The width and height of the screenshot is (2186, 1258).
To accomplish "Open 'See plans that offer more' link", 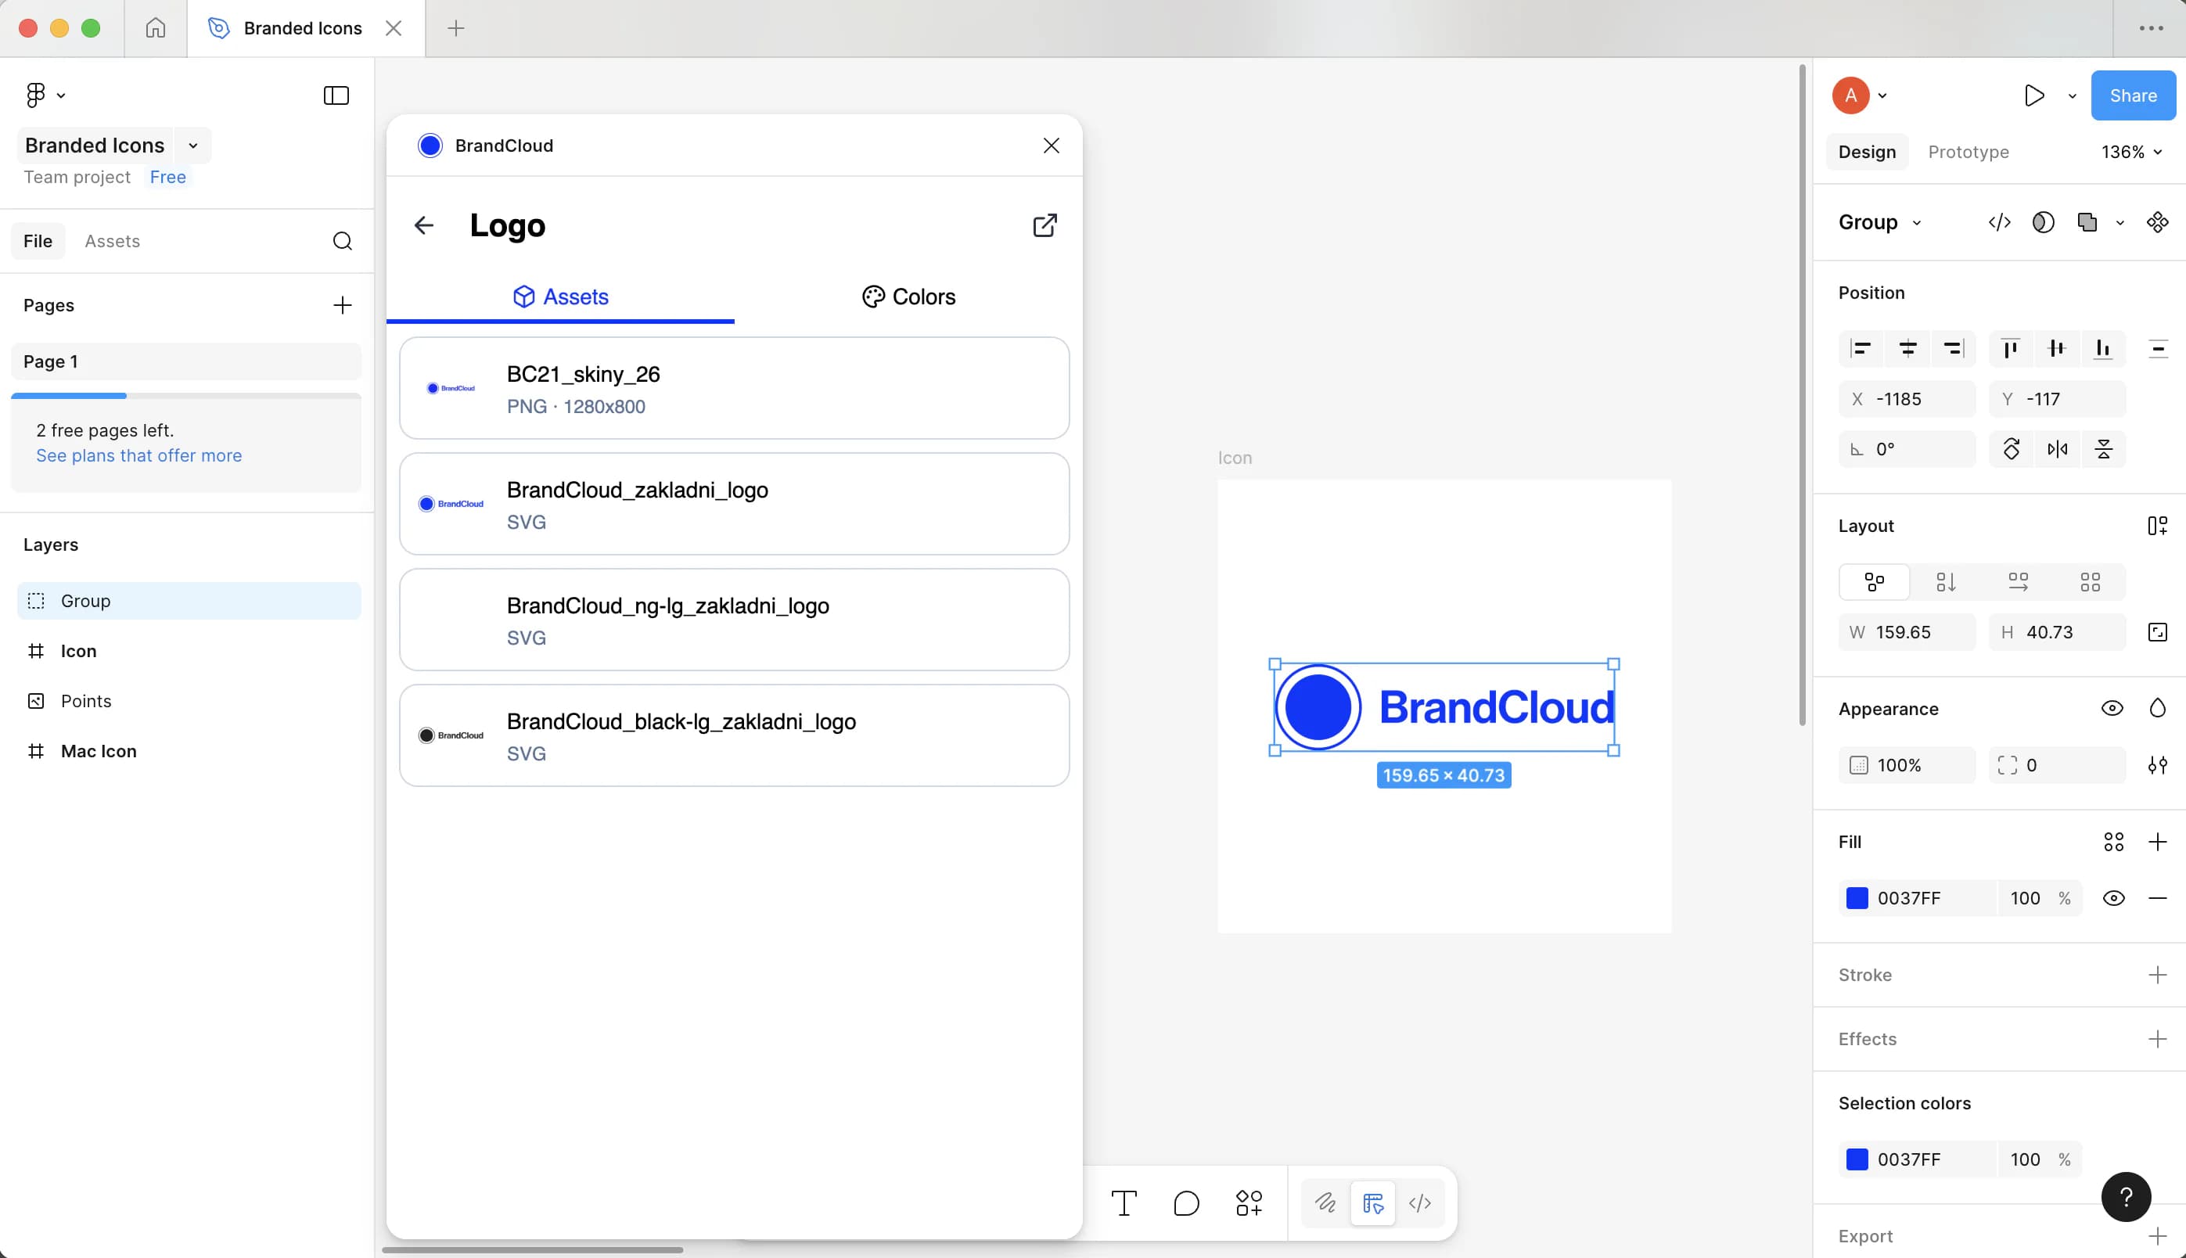I will [139, 455].
